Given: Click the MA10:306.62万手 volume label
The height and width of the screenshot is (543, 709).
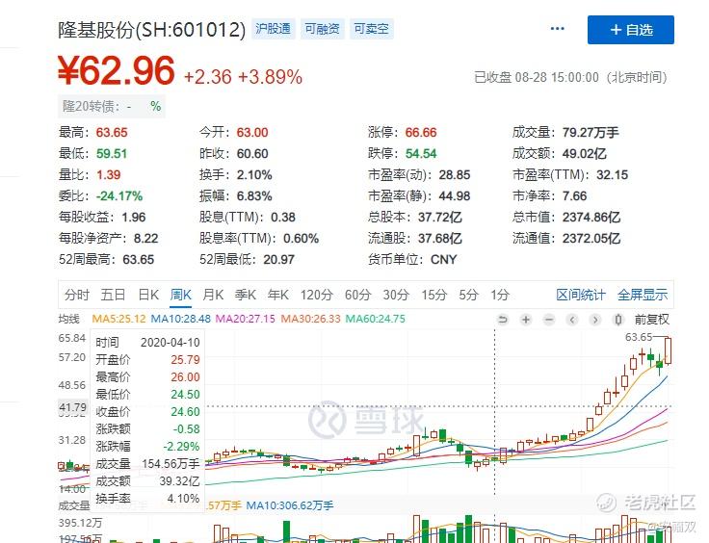Looking at the screenshot, I should click(x=290, y=505).
